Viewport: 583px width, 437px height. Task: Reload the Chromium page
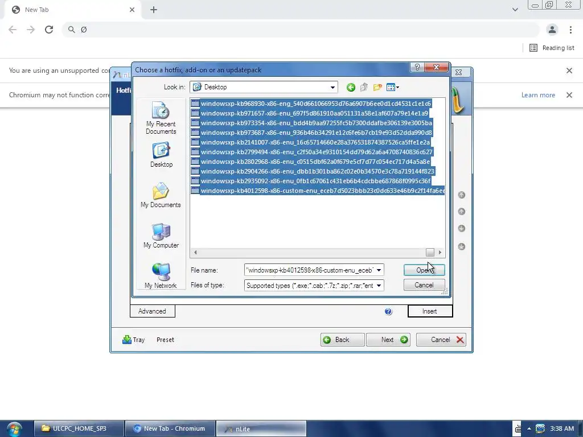49,30
